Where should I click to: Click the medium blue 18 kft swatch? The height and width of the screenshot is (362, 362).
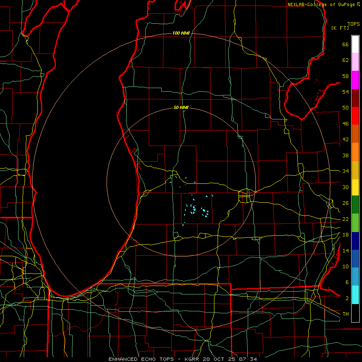355,259
